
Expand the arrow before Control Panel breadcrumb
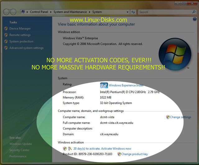(x=27, y=12)
